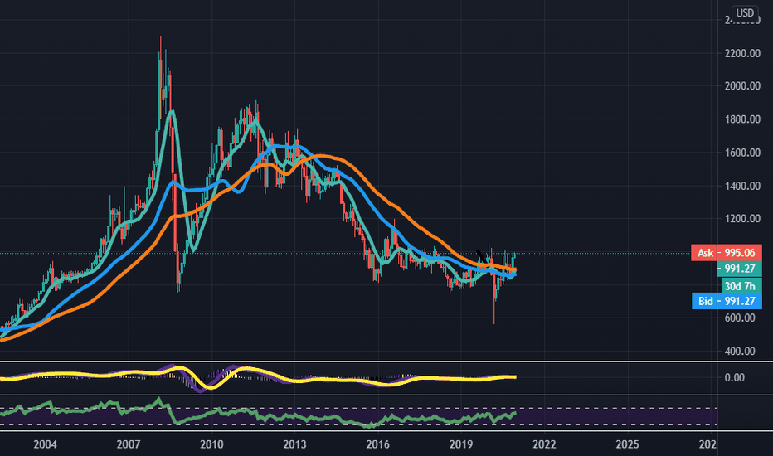Click the green last price label 991.27

click(740, 269)
